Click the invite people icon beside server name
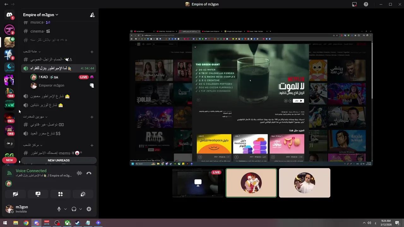 [x=92, y=15]
